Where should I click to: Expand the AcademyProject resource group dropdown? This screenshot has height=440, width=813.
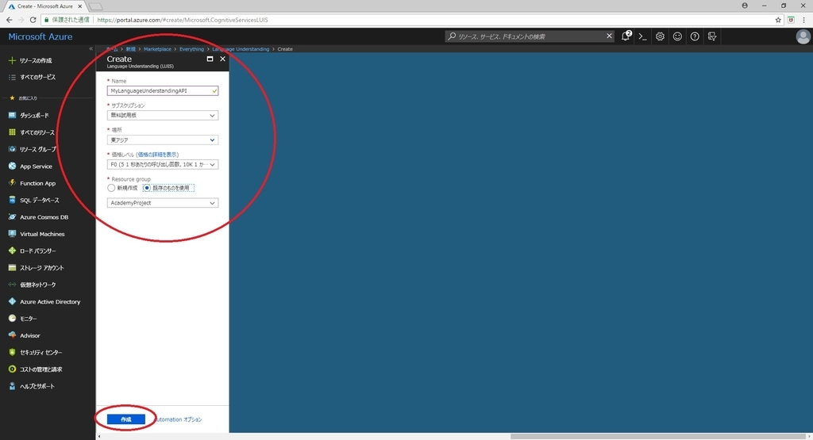(162, 203)
